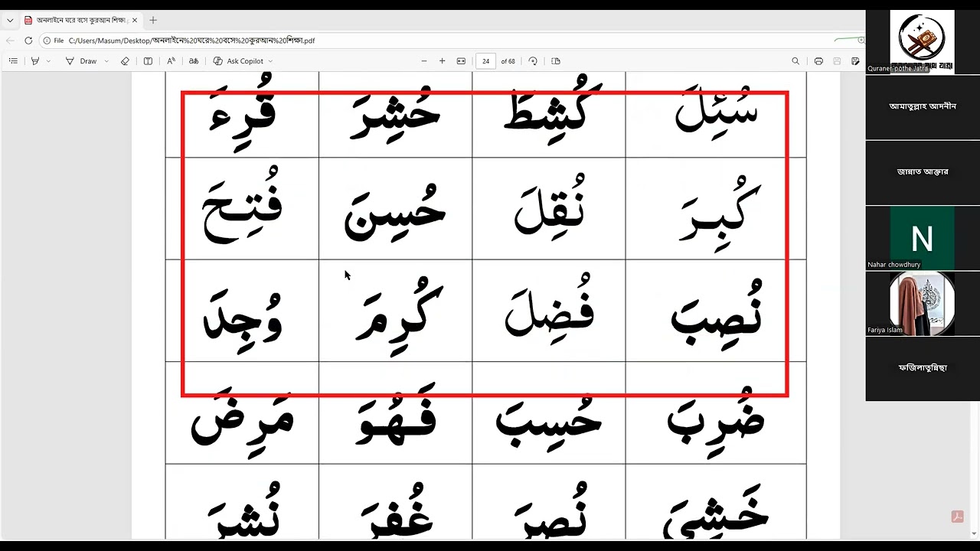This screenshot has height=551, width=980.
Task: Activate the Draw tool
Action: coord(81,61)
